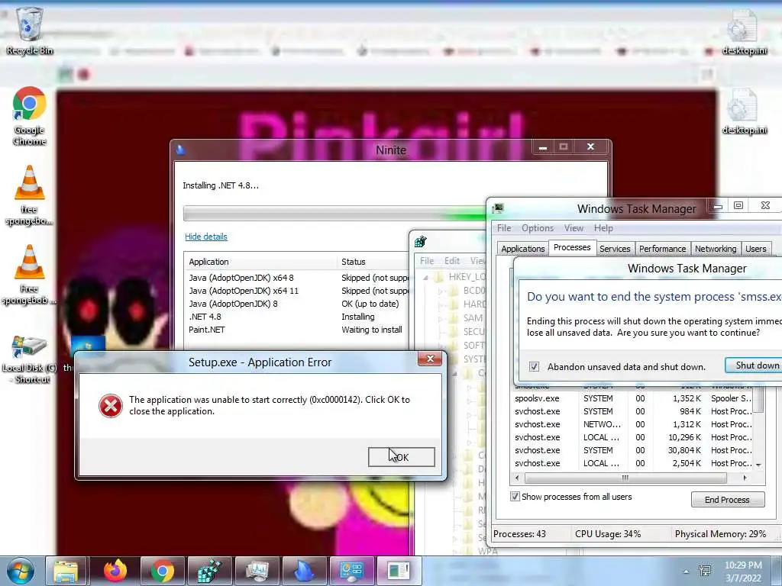Open Task Manager View menu

574,227
